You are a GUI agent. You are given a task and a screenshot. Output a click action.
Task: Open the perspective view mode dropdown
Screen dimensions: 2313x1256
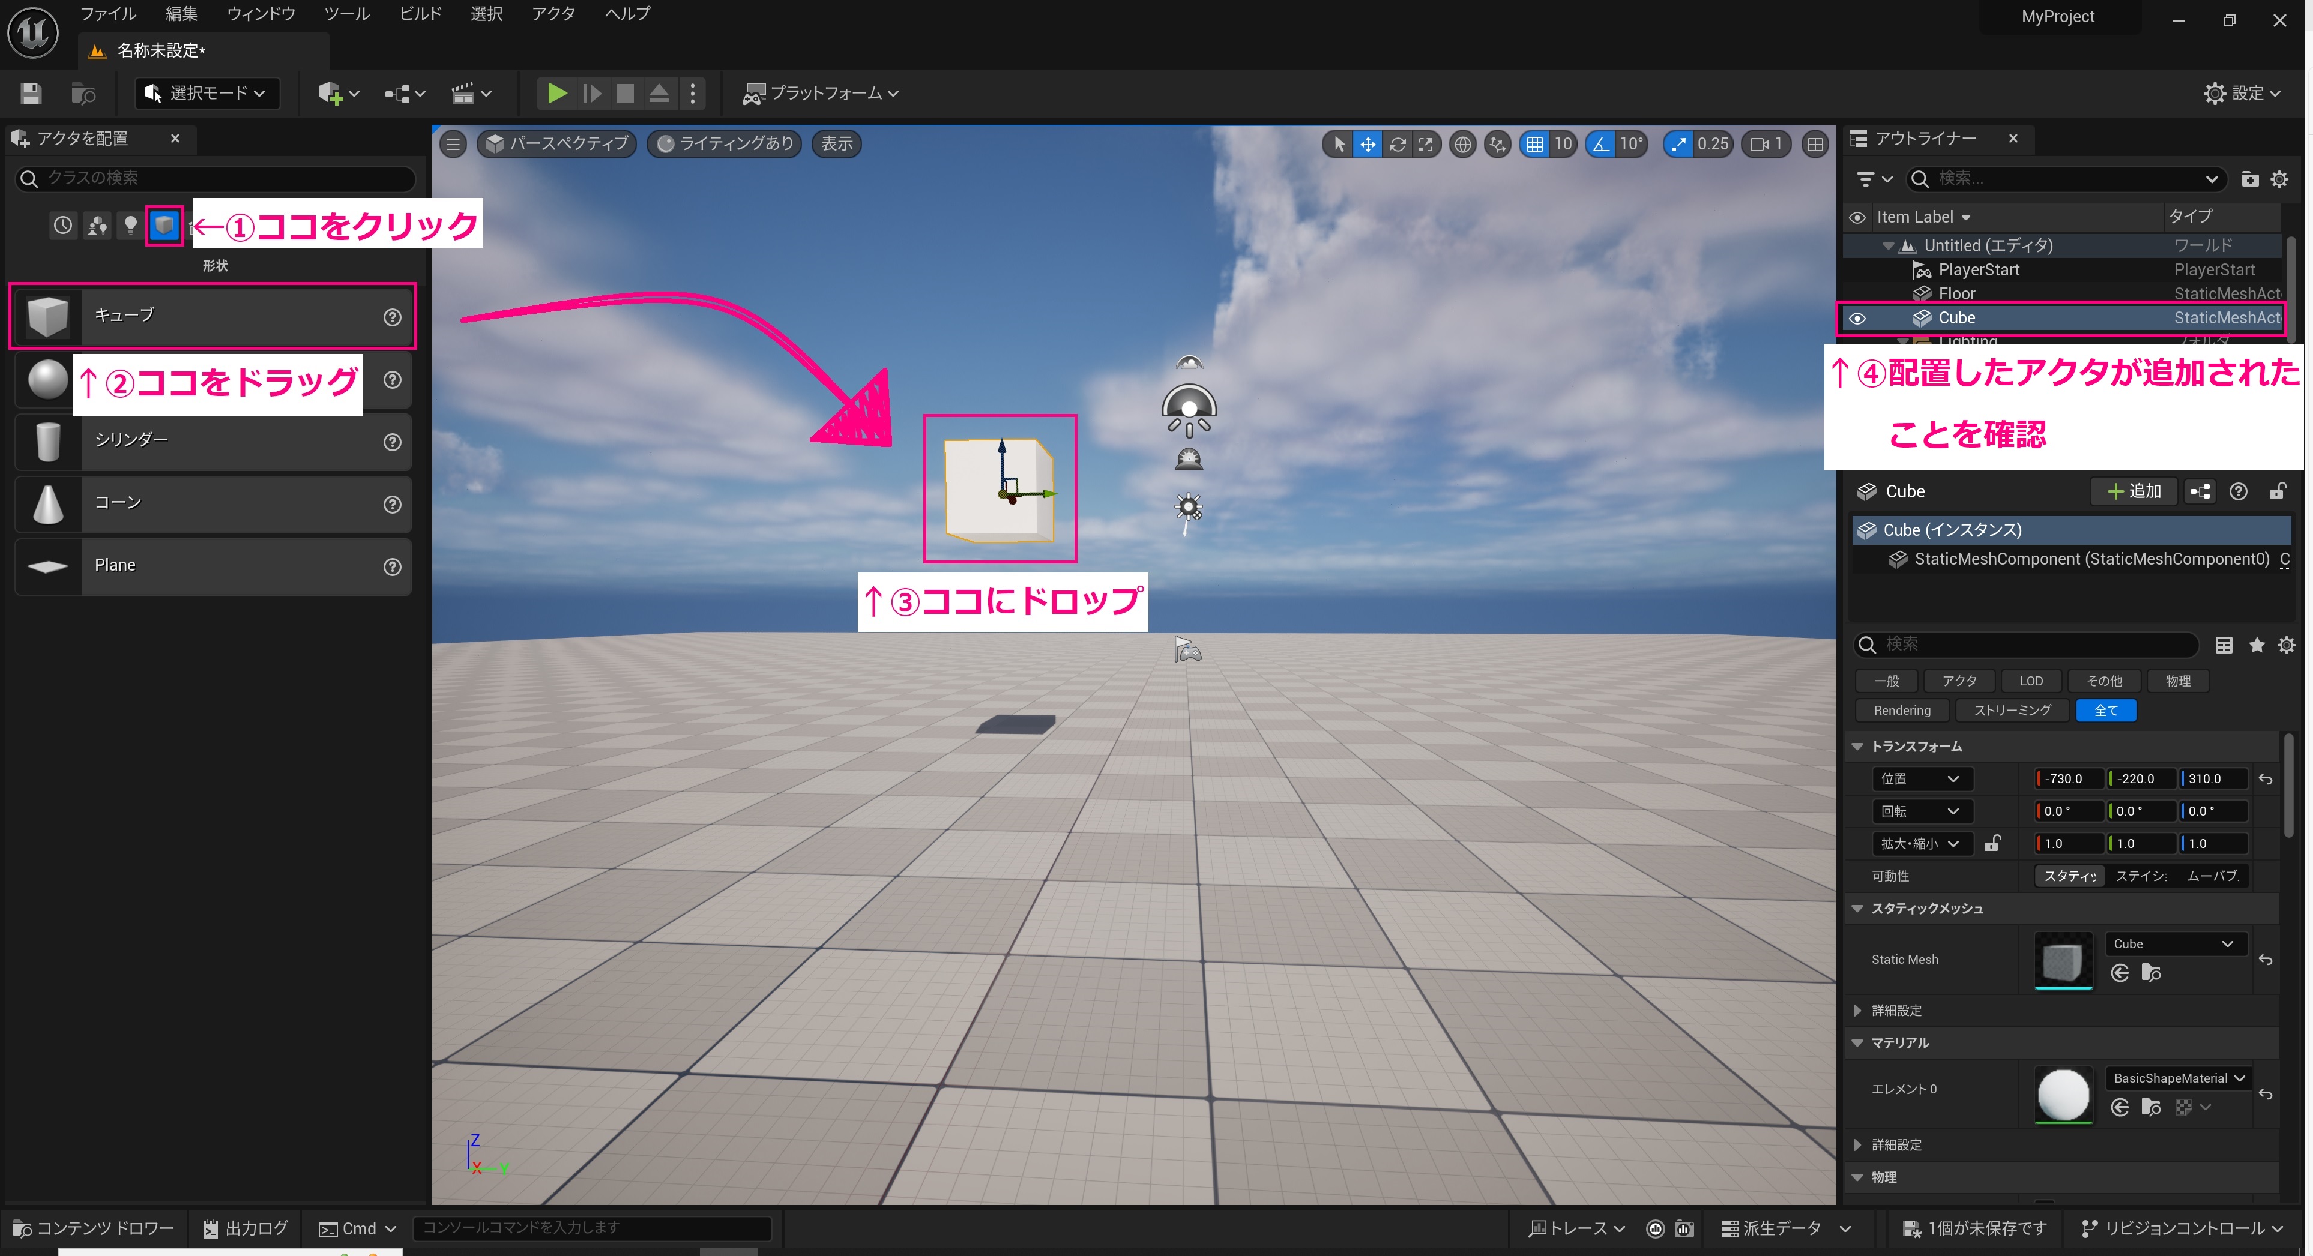point(556,143)
